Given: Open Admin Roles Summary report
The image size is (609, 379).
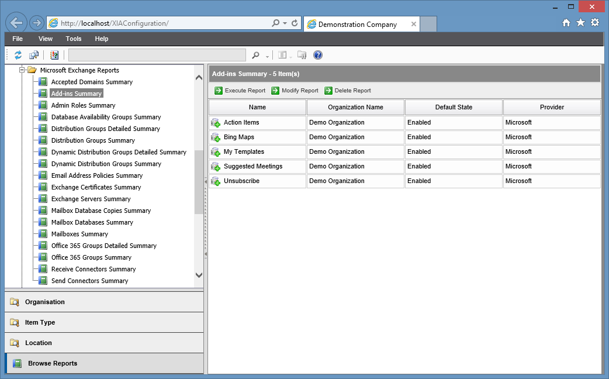Looking at the screenshot, I should point(83,105).
